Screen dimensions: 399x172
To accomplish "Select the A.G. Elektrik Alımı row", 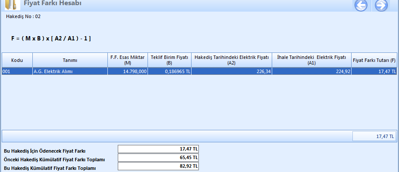I will point(70,71).
